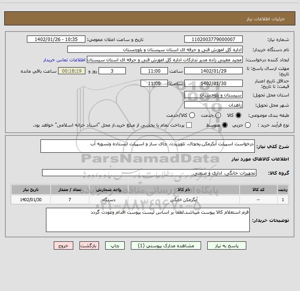Click the آبگرمکن خانگی table cell
The image size is (300, 291).
184,200
